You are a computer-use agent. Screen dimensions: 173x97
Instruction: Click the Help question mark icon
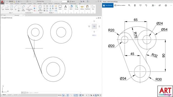pos(88,1)
